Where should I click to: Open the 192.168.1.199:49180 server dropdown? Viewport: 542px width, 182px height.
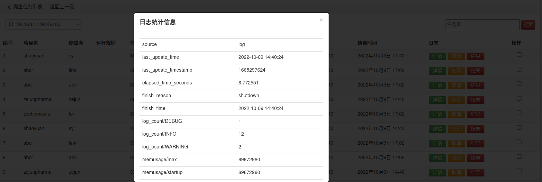point(43,24)
